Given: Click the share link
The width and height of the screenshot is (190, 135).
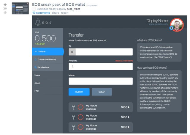Looking at the screenshot, I should pyautogui.click(x=56, y=13).
